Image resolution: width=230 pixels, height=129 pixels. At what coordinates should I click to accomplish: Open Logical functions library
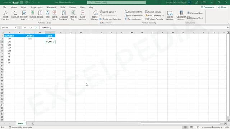point(40,15)
